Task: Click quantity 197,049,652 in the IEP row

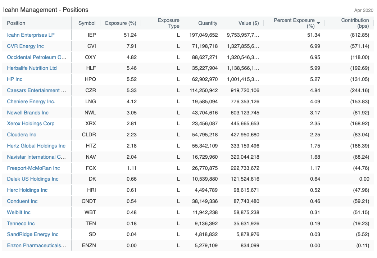Action: [x=203, y=35]
